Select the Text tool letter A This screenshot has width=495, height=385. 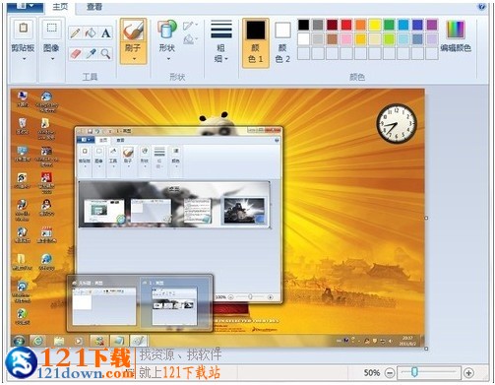[105, 33]
